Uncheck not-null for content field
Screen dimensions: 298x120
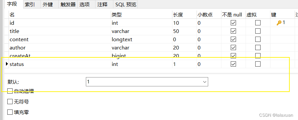tap(233, 39)
